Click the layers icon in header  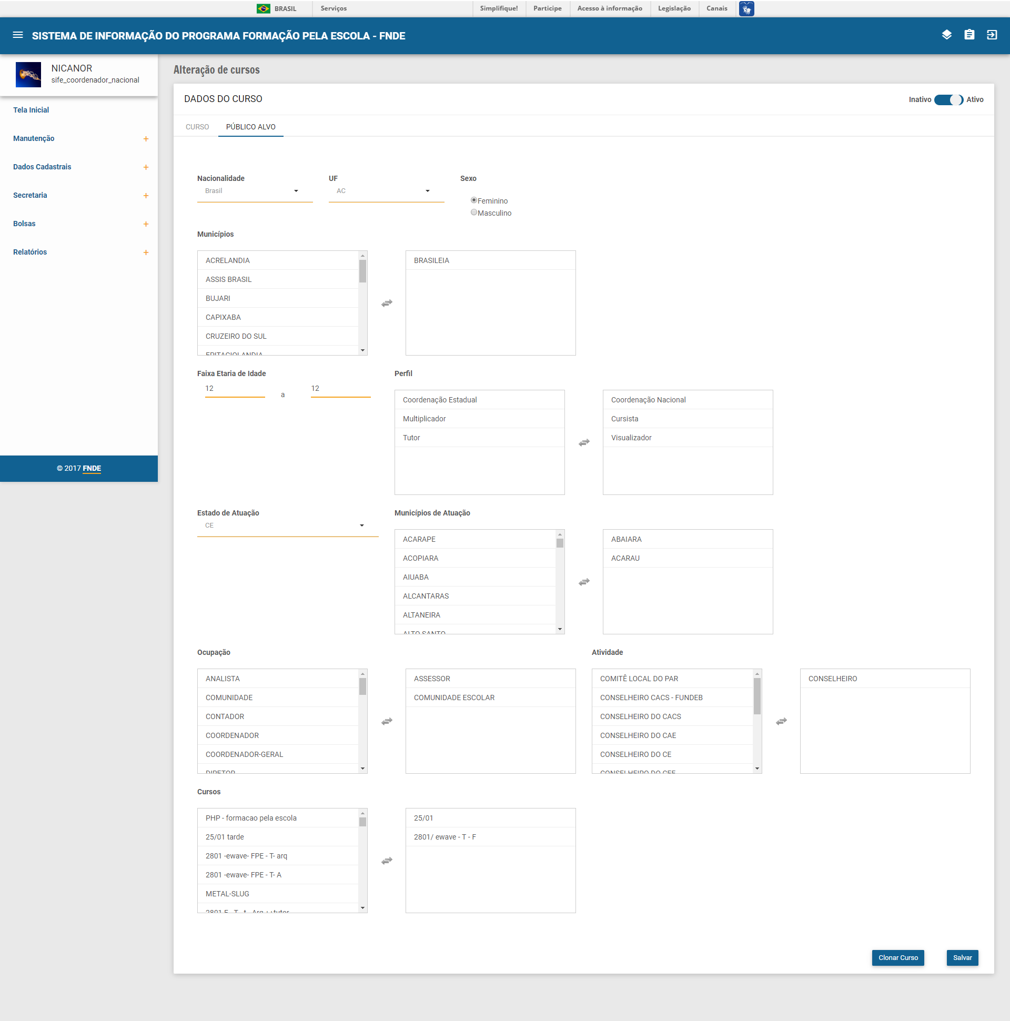pyautogui.click(x=946, y=35)
